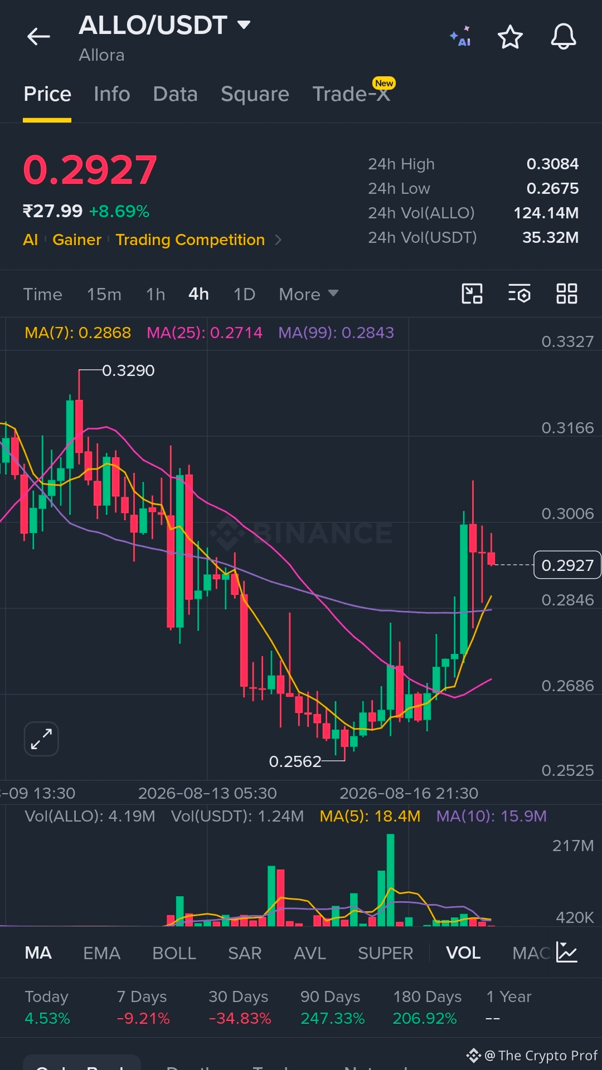Open the four-square grid layout icon

click(567, 294)
